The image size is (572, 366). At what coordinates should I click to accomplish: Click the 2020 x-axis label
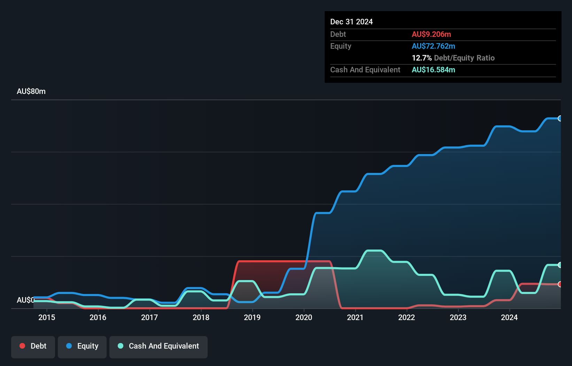(304, 317)
